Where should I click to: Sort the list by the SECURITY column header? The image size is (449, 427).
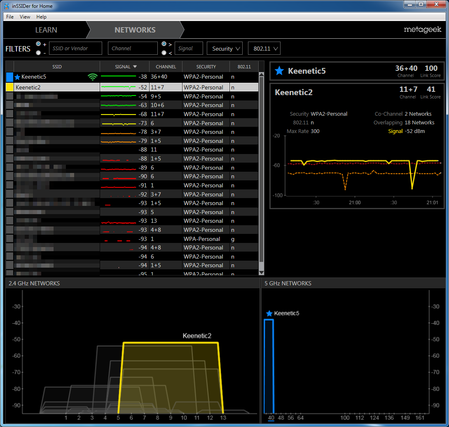click(206, 67)
